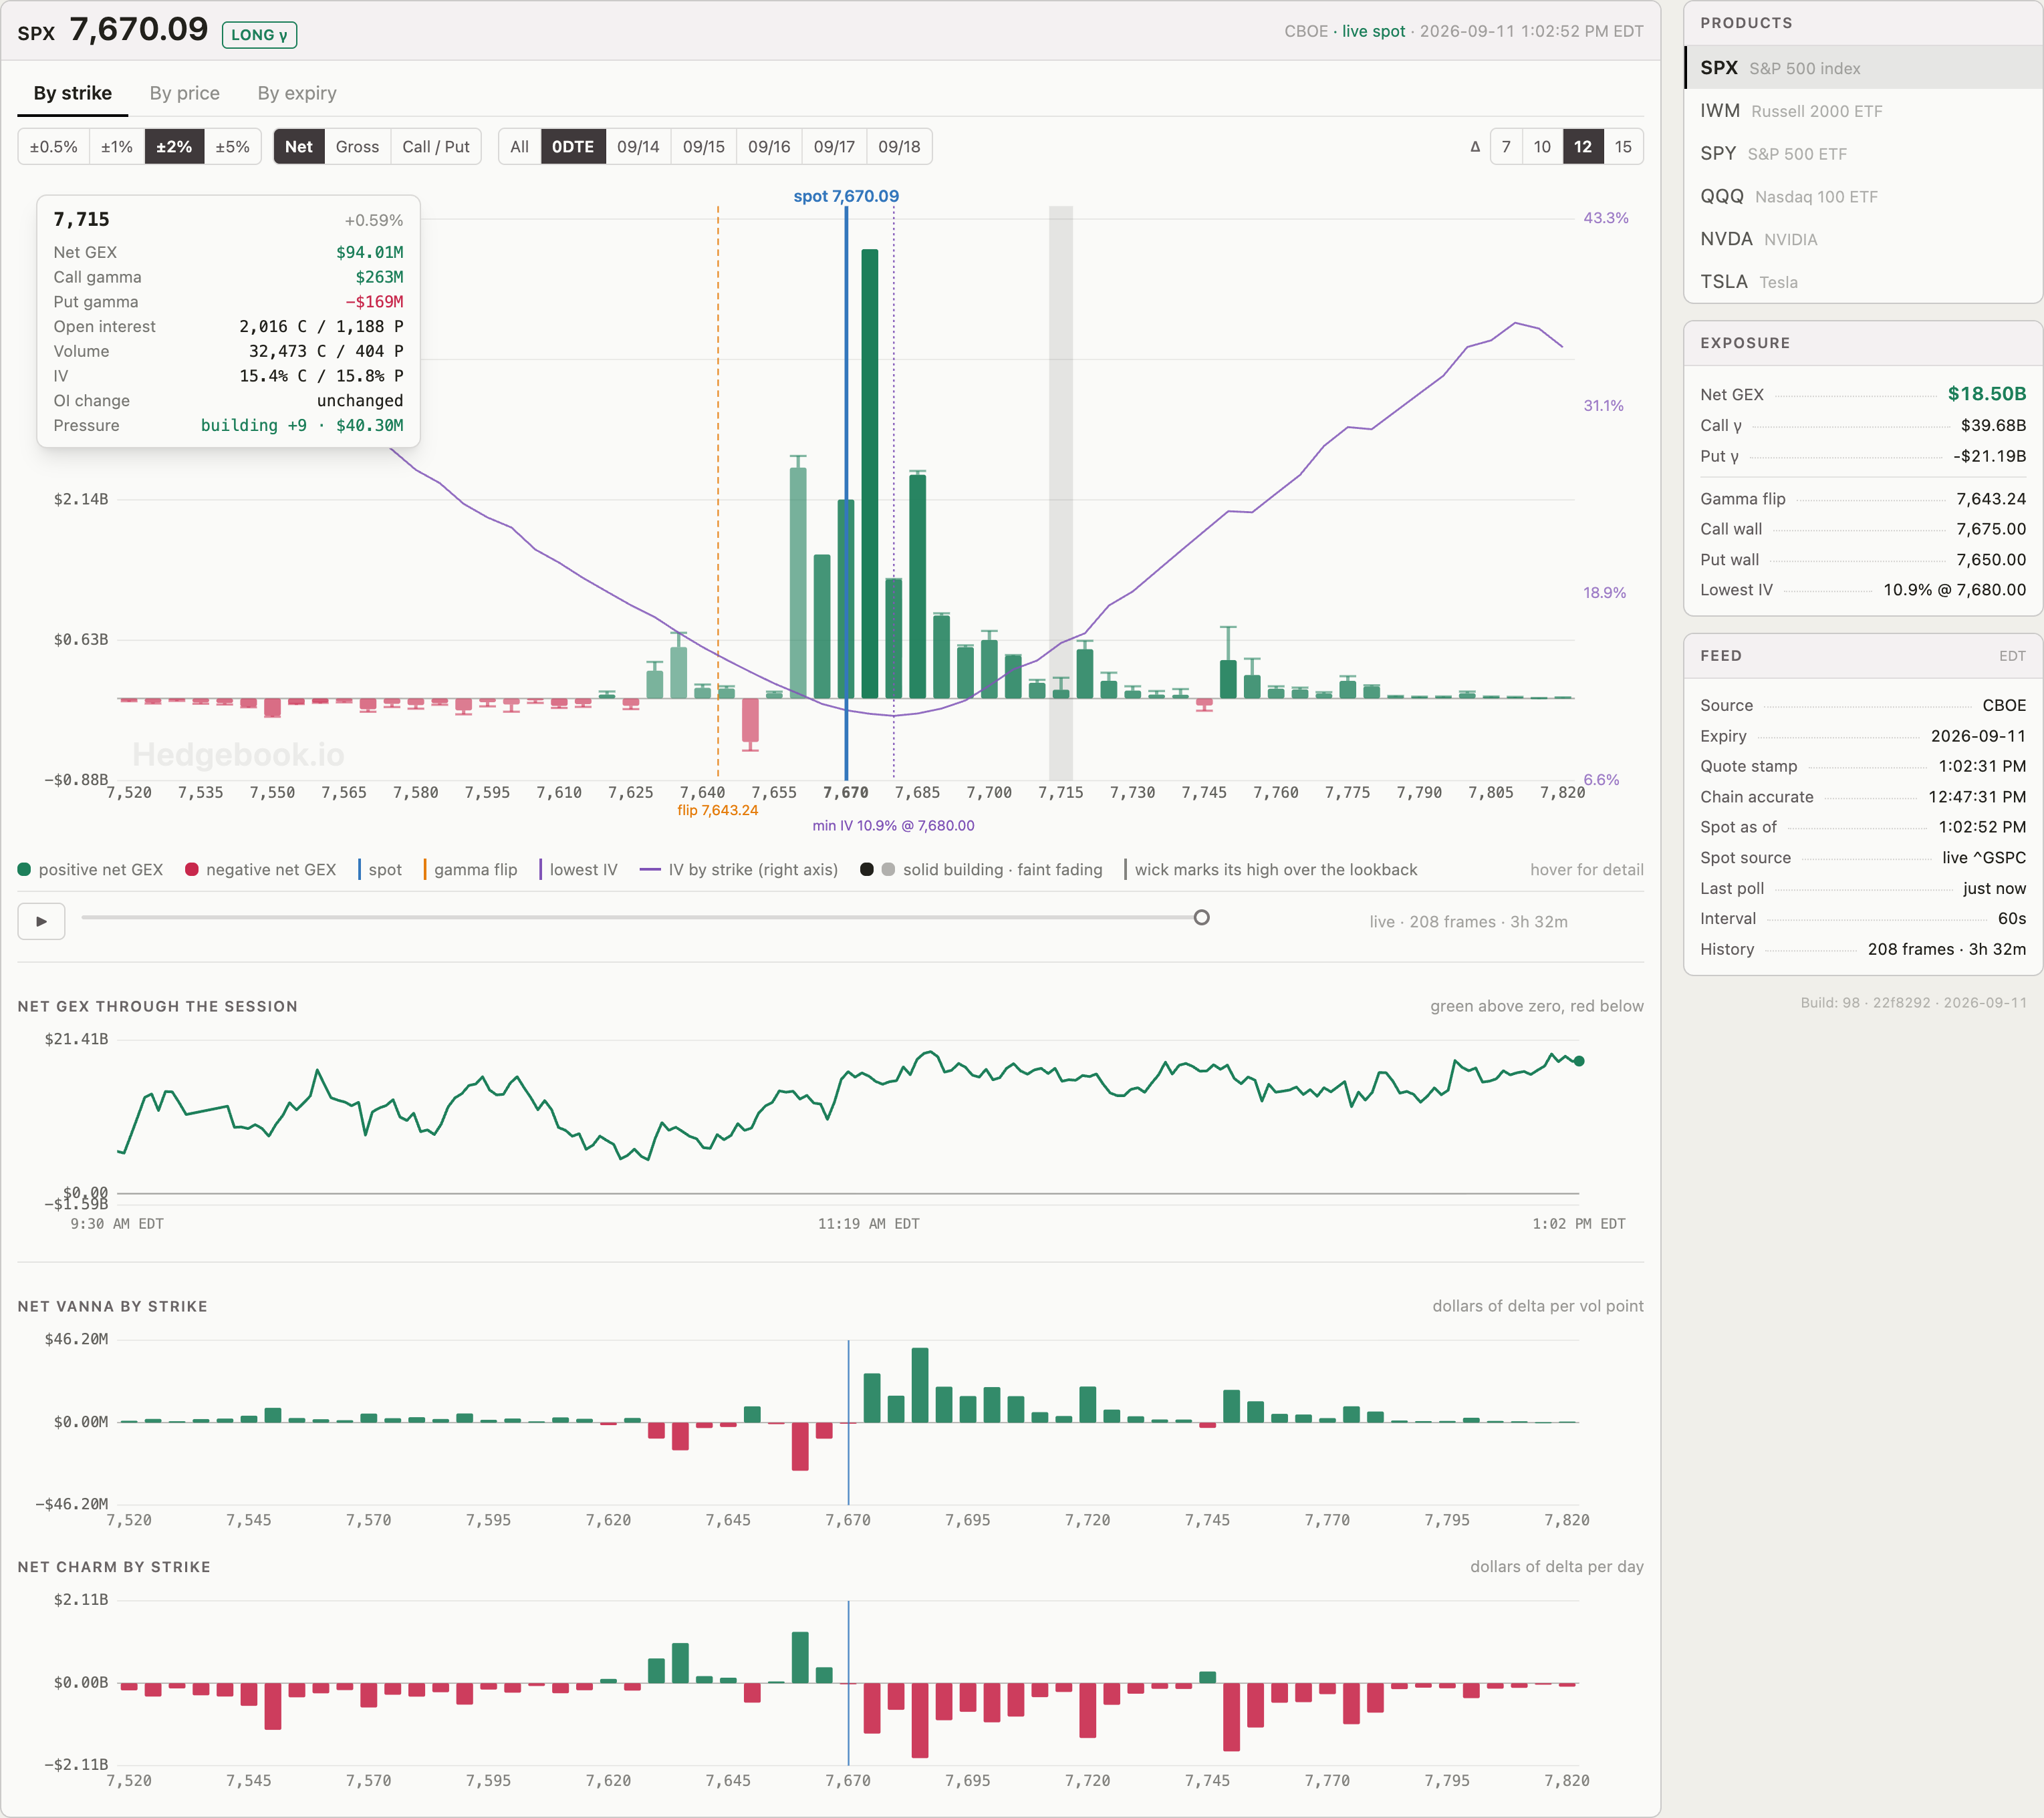Click the Lowest IV value 10.9% @ 7,680.00
Image resolution: width=2044 pixels, height=1818 pixels.
(x=1955, y=590)
